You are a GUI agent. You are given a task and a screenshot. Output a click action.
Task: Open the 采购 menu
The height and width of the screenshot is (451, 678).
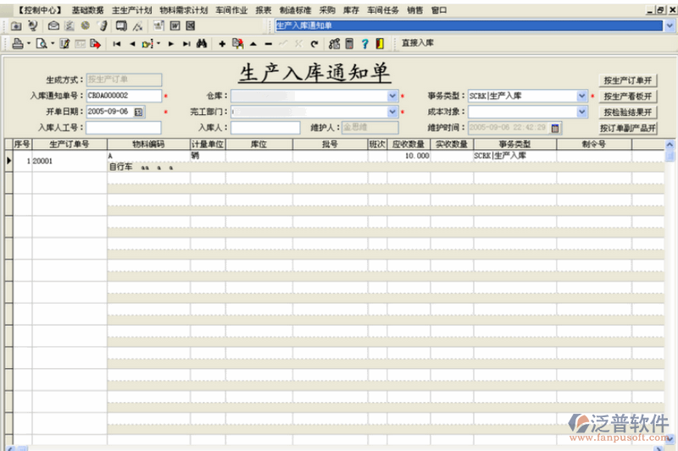(327, 10)
